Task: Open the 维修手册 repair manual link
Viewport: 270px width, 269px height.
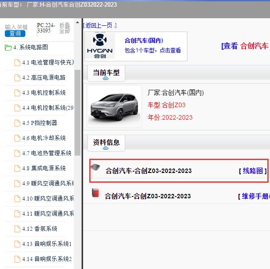Action: (x=255, y=196)
